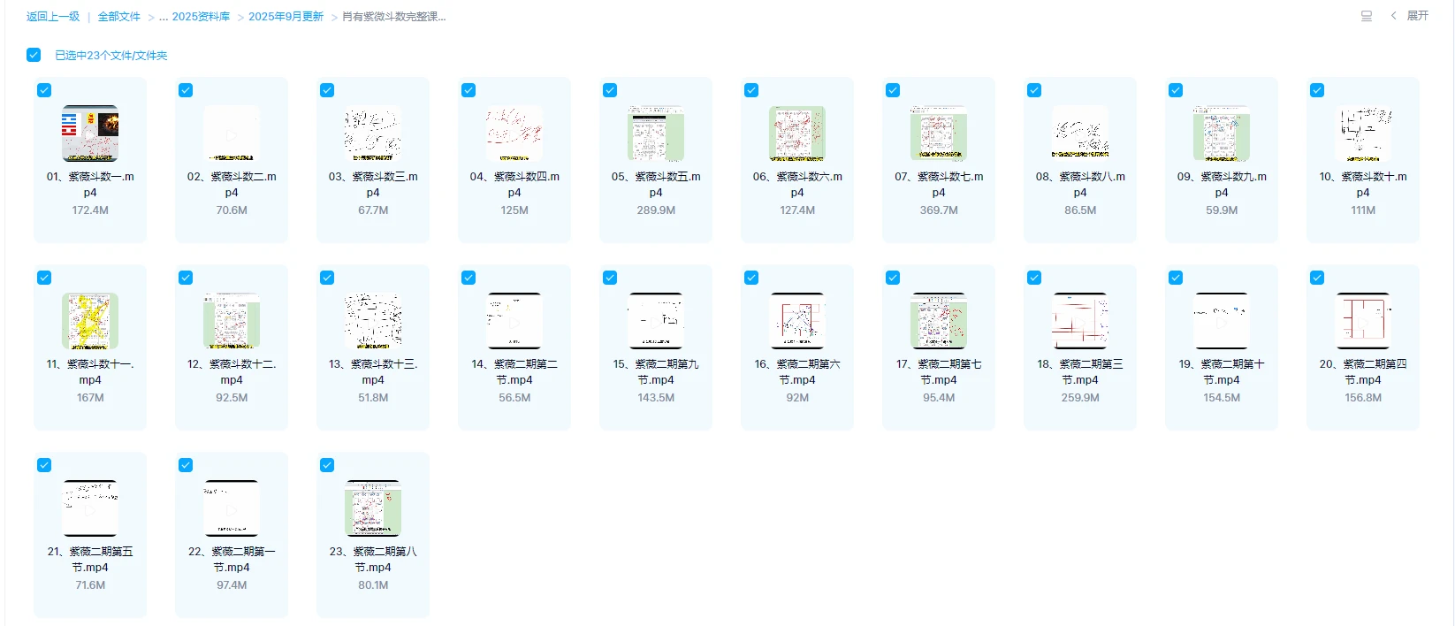This screenshot has width=1455, height=626.
Task: Uncheck checkbox on 01、紫薇斗数一.mp4
Action: pyautogui.click(x=44, y=90)
